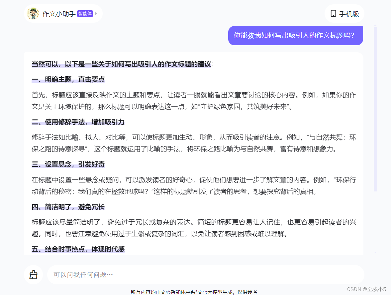This screenshot has height=295, width=391.
Task: Click the 作文小助手 agent avatar
Action: 34,14
